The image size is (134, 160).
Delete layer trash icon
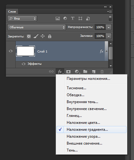[102, 72]
